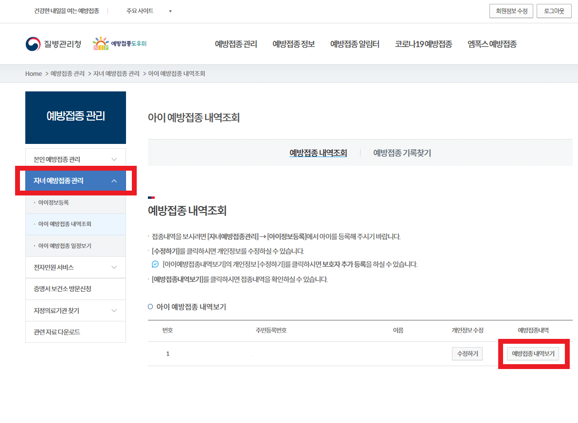Expand 지정의료기관 찾기 chevron
The image size is (578, 423).
[x=114, y=311]
